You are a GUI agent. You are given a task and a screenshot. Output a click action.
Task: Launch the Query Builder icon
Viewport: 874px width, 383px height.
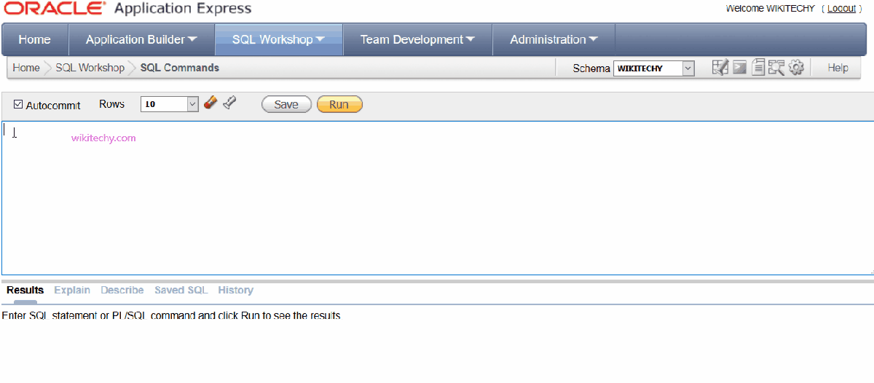[x=776, y=68]
